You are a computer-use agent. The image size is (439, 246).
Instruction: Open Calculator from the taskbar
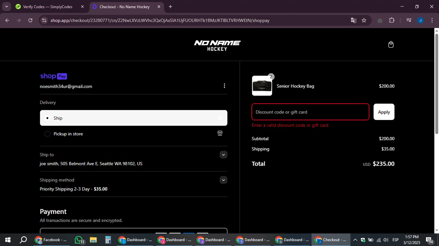pos(108,240)
